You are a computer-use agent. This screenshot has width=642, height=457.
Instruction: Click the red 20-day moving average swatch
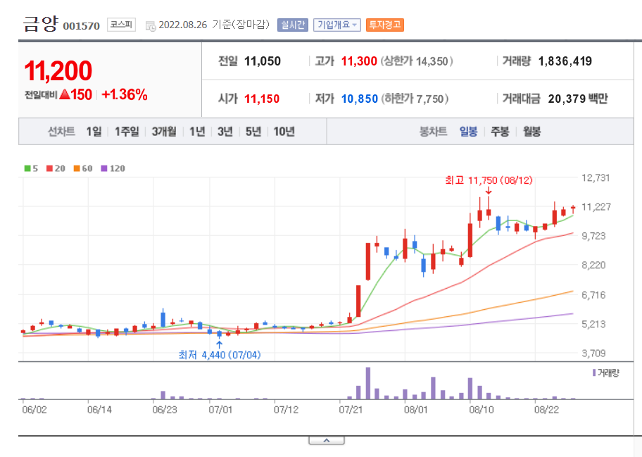pyautogui.click(x=49, y=168)
